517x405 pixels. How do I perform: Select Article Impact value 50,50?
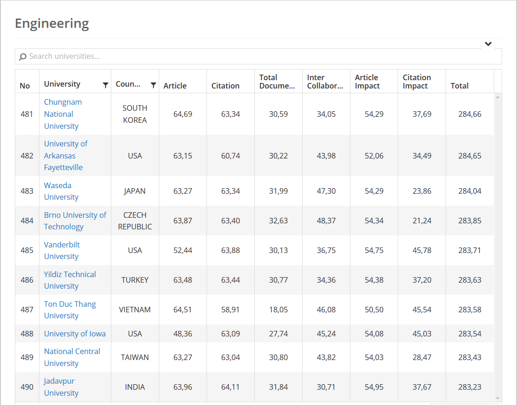pyautogui.click(x=374, y=310)
